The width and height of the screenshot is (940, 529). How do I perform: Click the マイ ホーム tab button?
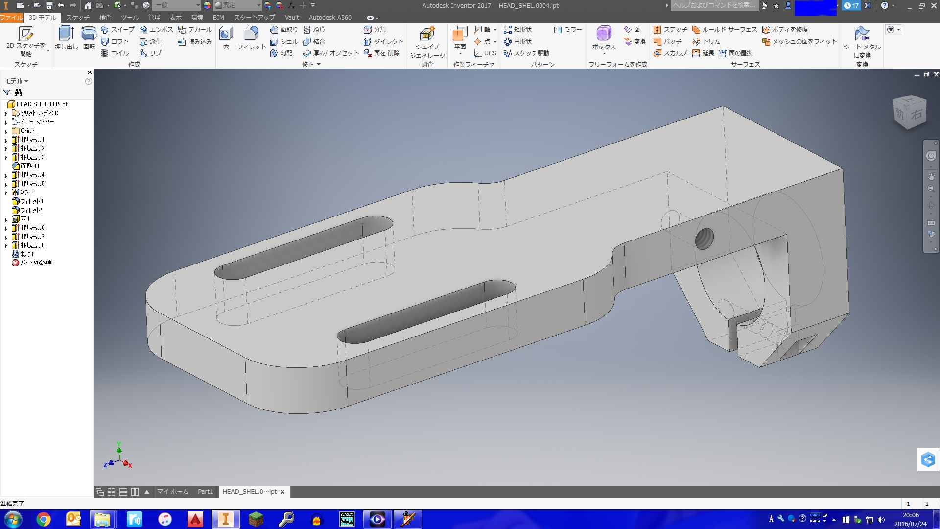point(172,492)
